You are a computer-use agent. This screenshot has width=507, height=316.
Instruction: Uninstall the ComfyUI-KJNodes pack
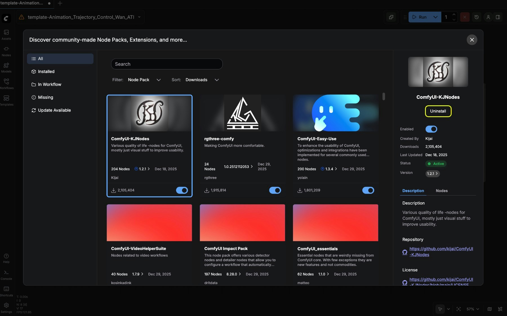tap(438, 111)
